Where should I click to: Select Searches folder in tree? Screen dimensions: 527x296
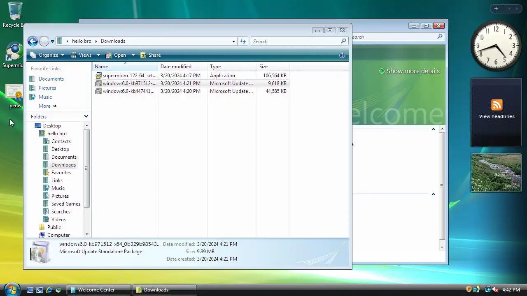[x=61, y=212]
